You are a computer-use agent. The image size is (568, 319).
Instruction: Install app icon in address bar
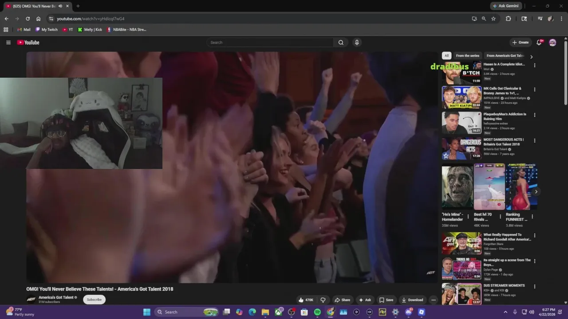[474, 19]
